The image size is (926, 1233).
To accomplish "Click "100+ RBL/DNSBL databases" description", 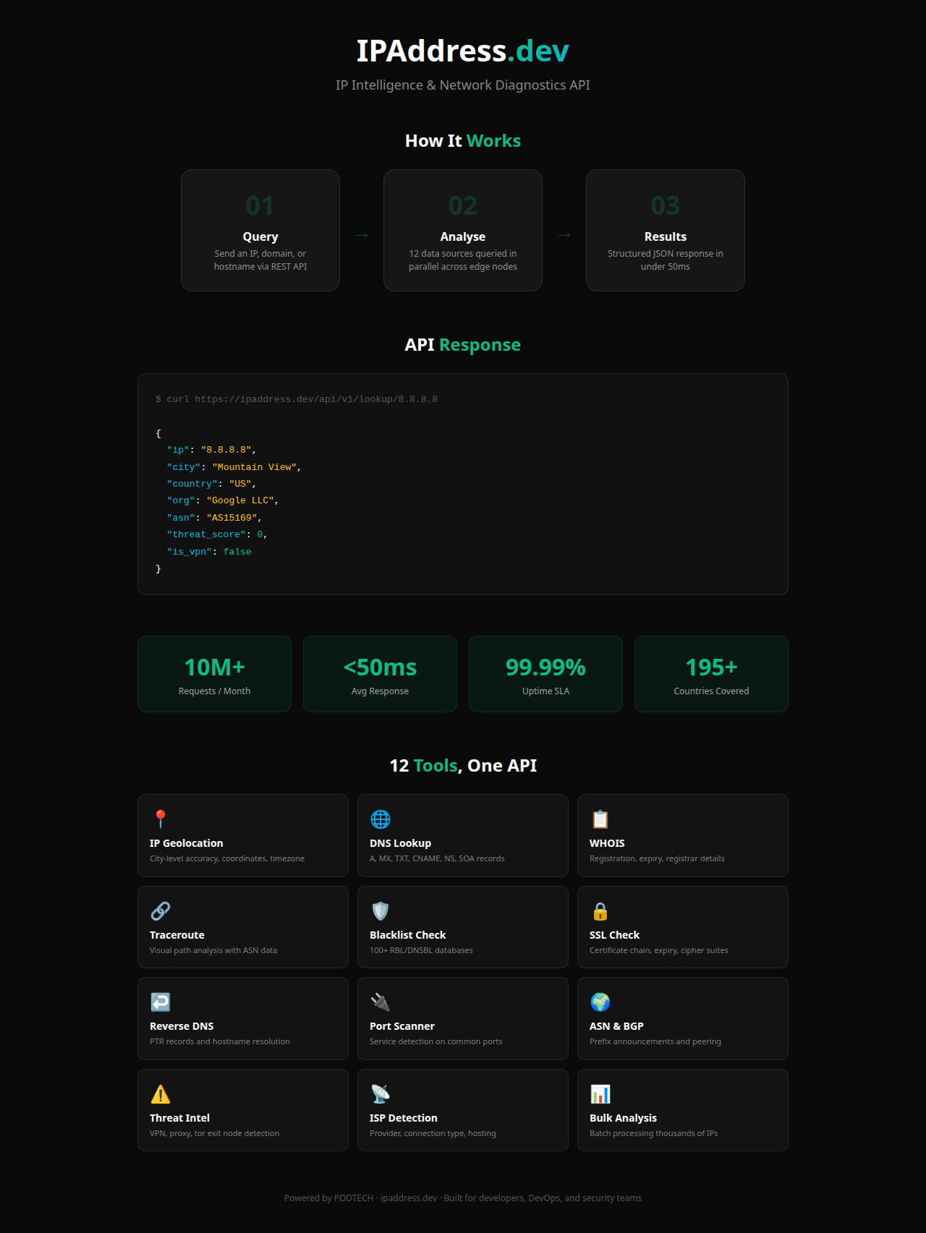I will click(421, 950).
